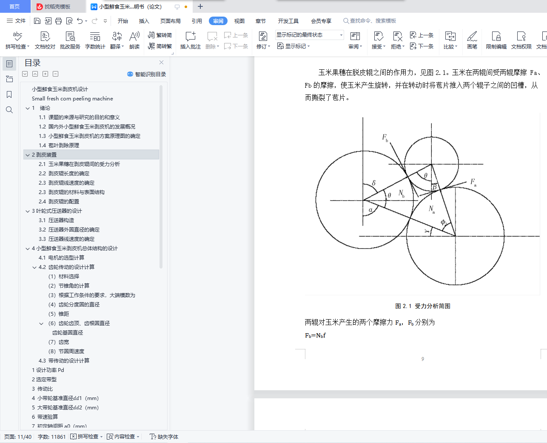Open the customize quick access toolbar dropdown
The image size is (547, 443).
click(105, 21)
